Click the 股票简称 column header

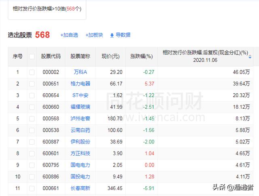80,57
